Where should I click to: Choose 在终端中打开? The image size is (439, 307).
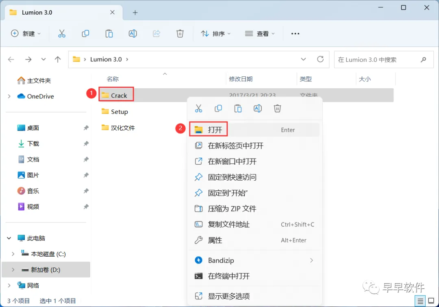(x=254, y=276)
